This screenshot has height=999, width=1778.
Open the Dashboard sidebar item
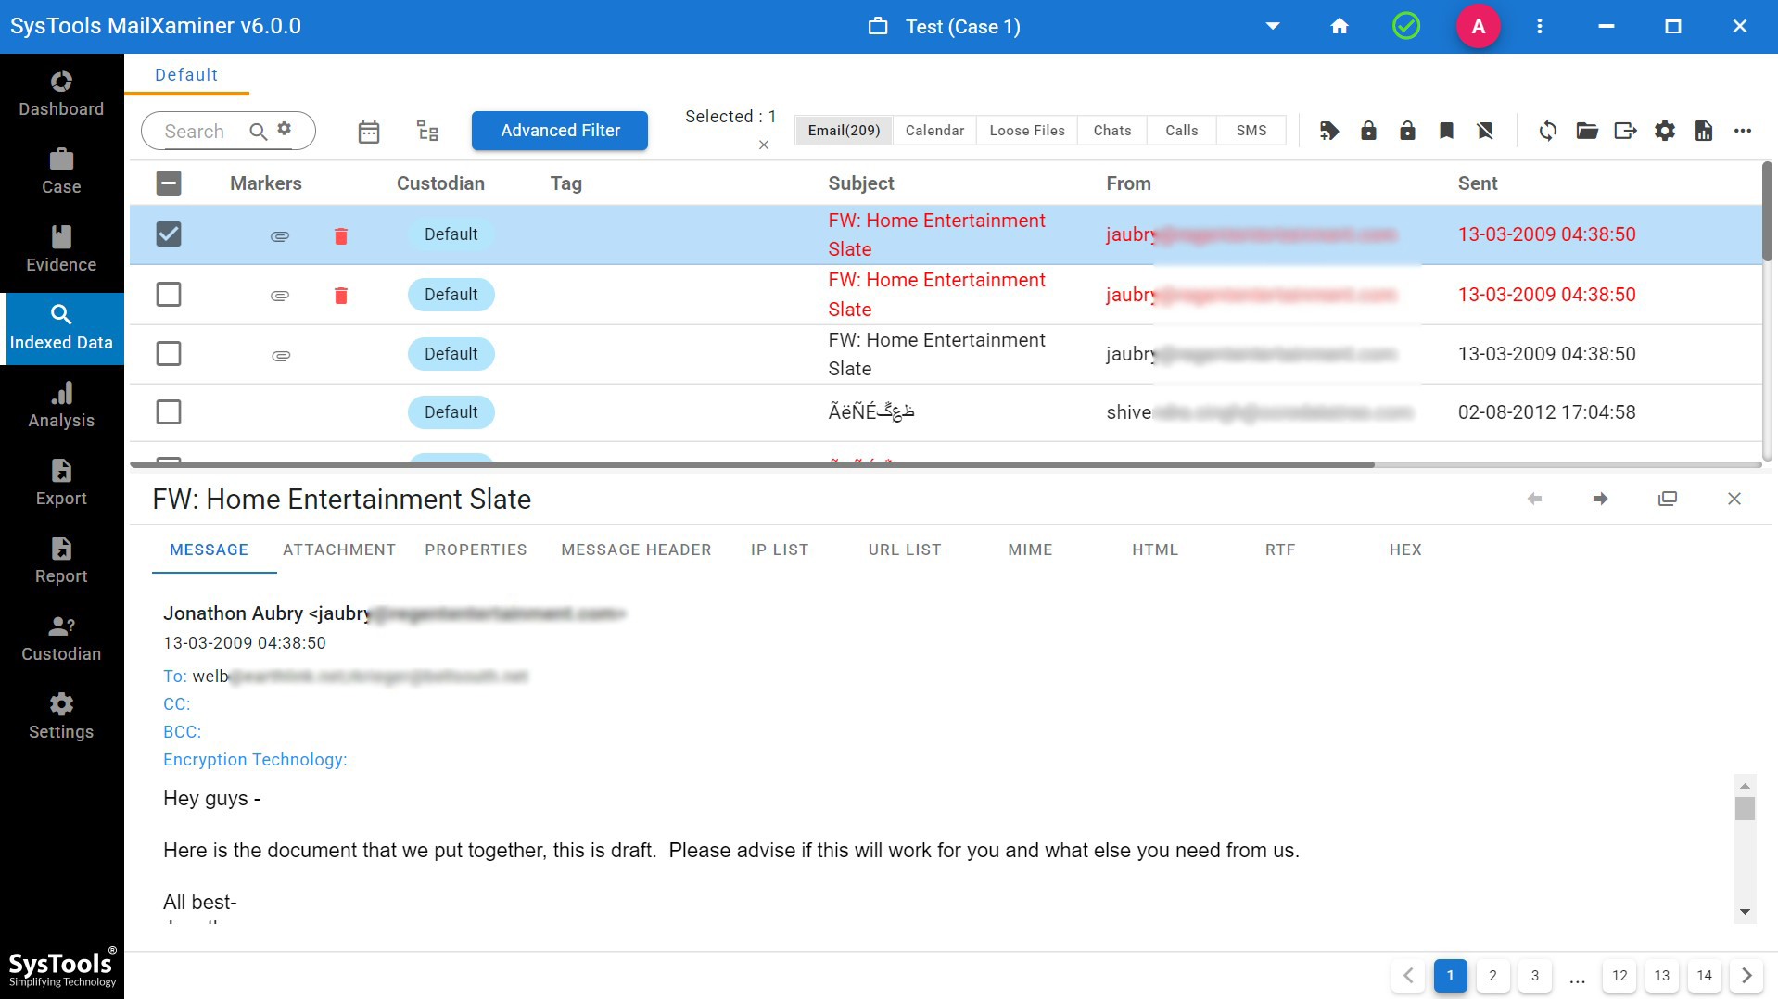(61, 95)
